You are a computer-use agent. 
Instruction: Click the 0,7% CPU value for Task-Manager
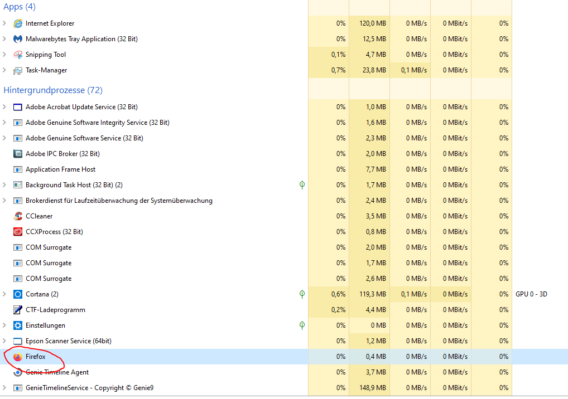coord(338,70)
